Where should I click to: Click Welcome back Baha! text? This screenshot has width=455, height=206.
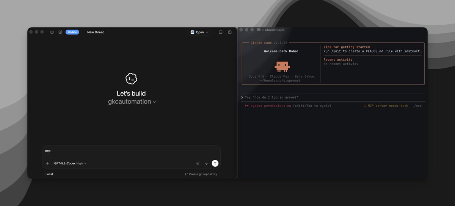tap(281, 51)
